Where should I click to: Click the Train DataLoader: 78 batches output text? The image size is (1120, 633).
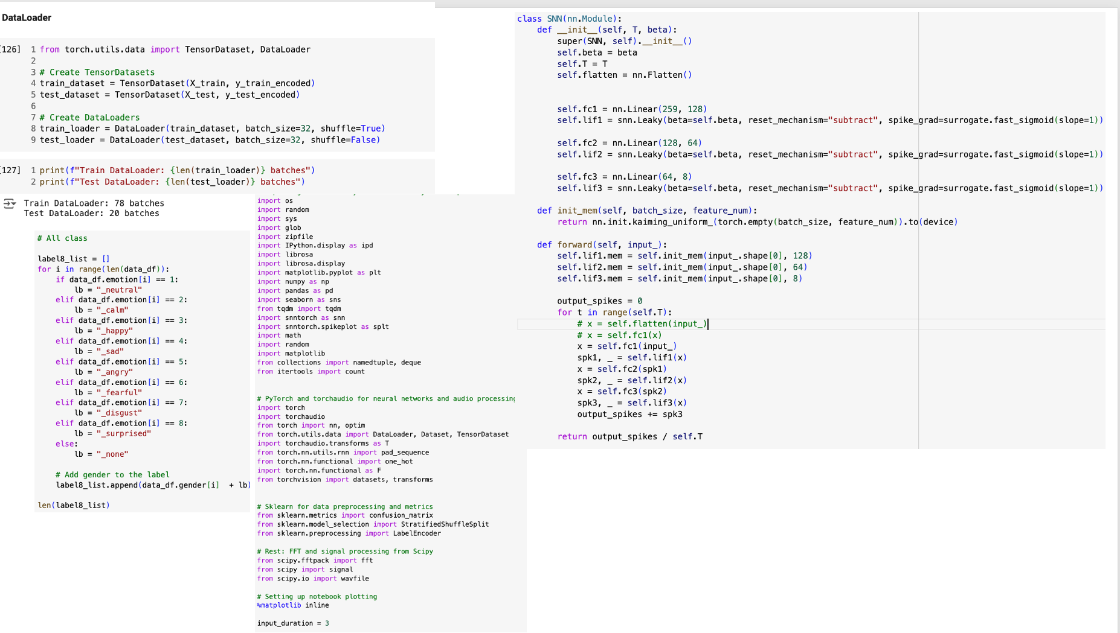(92, 203)
